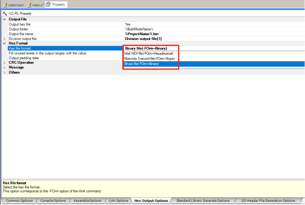Image resolution: width=305 pixels, height=205 pixels.
Task: Open I/O Header File Generation Options tab
Action: (x=268, y=201)
